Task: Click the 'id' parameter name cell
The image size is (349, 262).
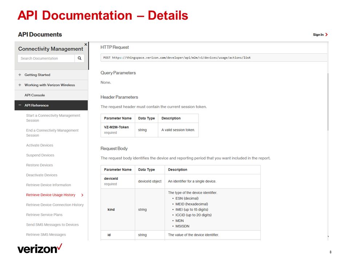Action: [x=118, y=235]
